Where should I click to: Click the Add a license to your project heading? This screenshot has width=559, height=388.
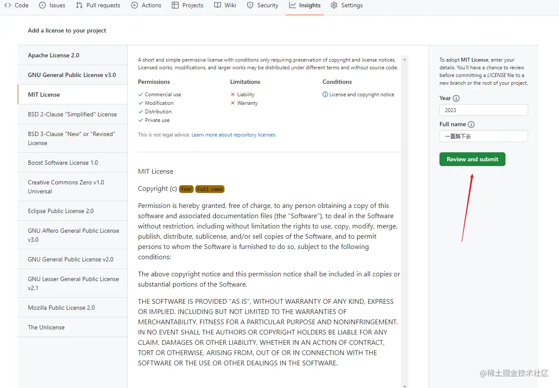coord(67,30)
